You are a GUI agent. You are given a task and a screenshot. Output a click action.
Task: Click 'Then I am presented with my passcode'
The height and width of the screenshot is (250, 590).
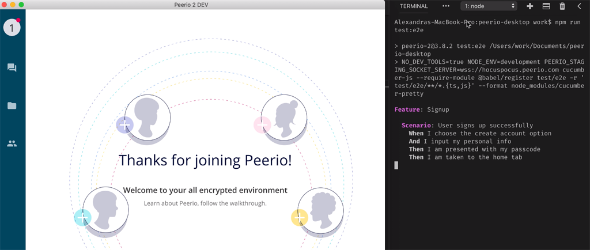(475, 149)
